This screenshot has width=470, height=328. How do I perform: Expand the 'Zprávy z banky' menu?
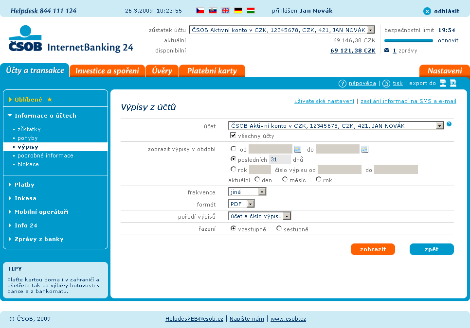click(x=36, y=239)
